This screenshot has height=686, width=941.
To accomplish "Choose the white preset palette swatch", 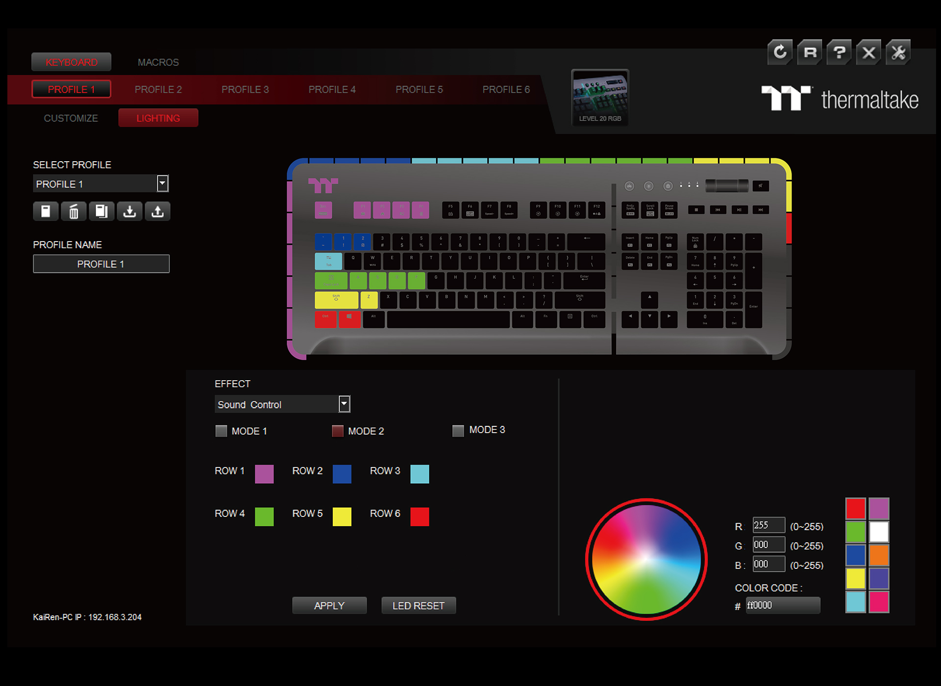I will pos(879,532).
